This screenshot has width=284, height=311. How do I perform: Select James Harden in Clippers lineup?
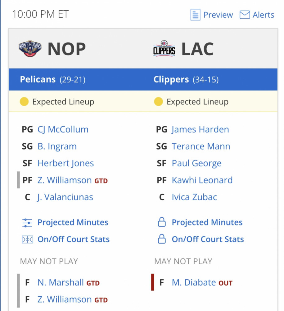[200, 129]
